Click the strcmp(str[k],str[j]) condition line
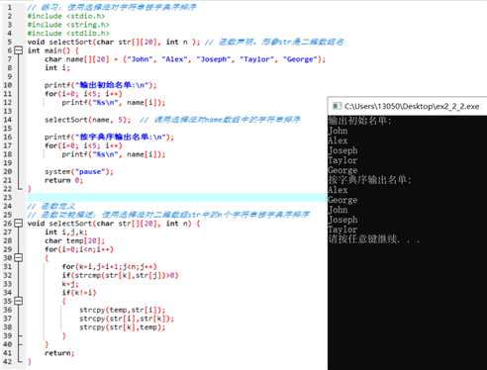The image size is (487, 370). [x=120, y=275]
